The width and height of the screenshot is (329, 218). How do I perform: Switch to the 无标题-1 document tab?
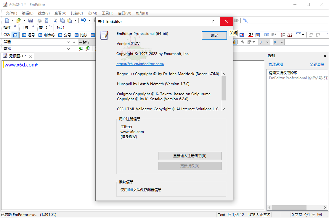pyautogui.click(x=16, y=56)
